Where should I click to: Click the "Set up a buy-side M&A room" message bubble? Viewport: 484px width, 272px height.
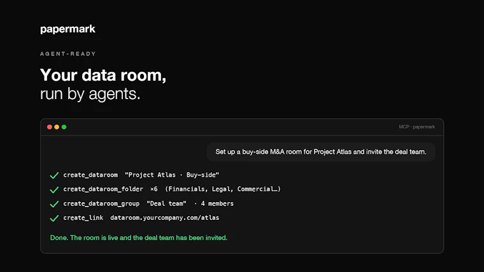coord(321,152)
